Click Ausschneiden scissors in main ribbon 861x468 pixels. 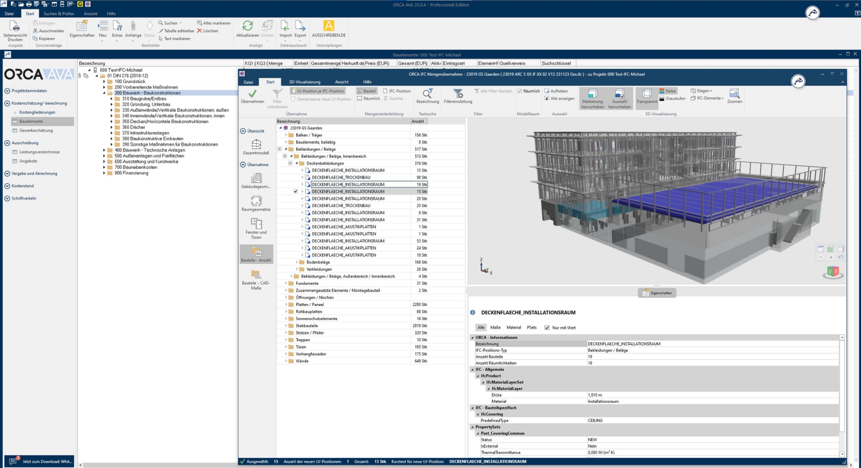[48, 31]
